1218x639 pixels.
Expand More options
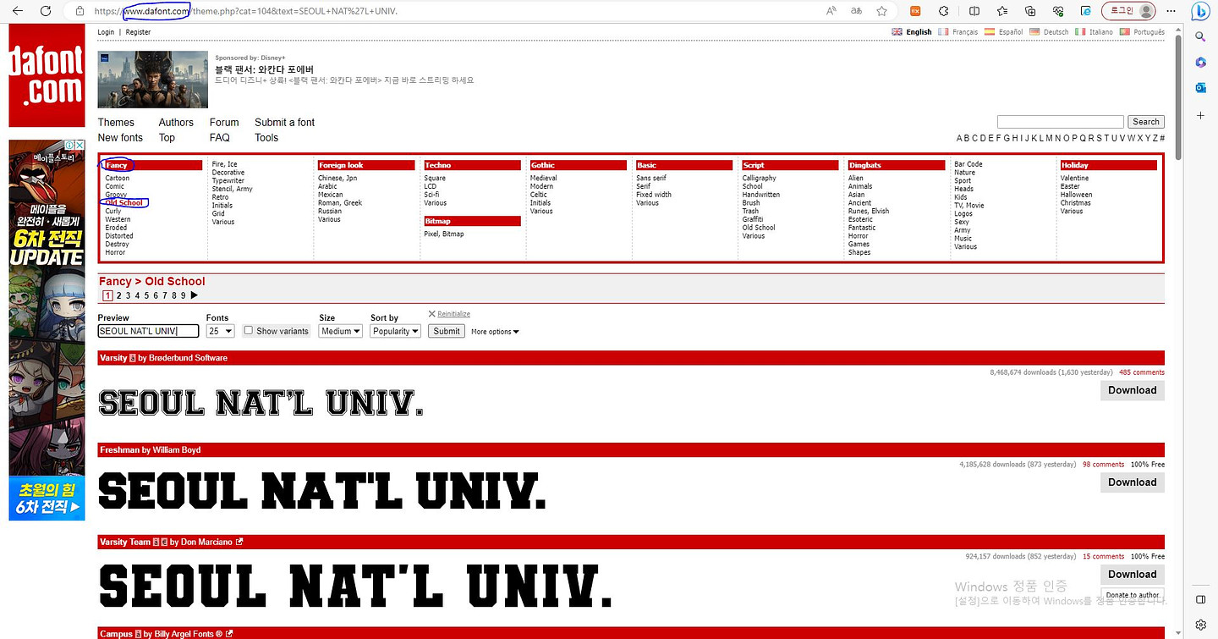[x=495, y=332]
